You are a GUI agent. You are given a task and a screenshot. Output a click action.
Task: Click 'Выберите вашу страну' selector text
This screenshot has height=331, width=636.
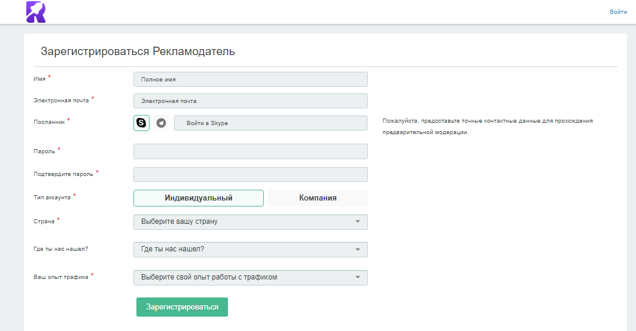pyautogui.click(x=179, y=221)
